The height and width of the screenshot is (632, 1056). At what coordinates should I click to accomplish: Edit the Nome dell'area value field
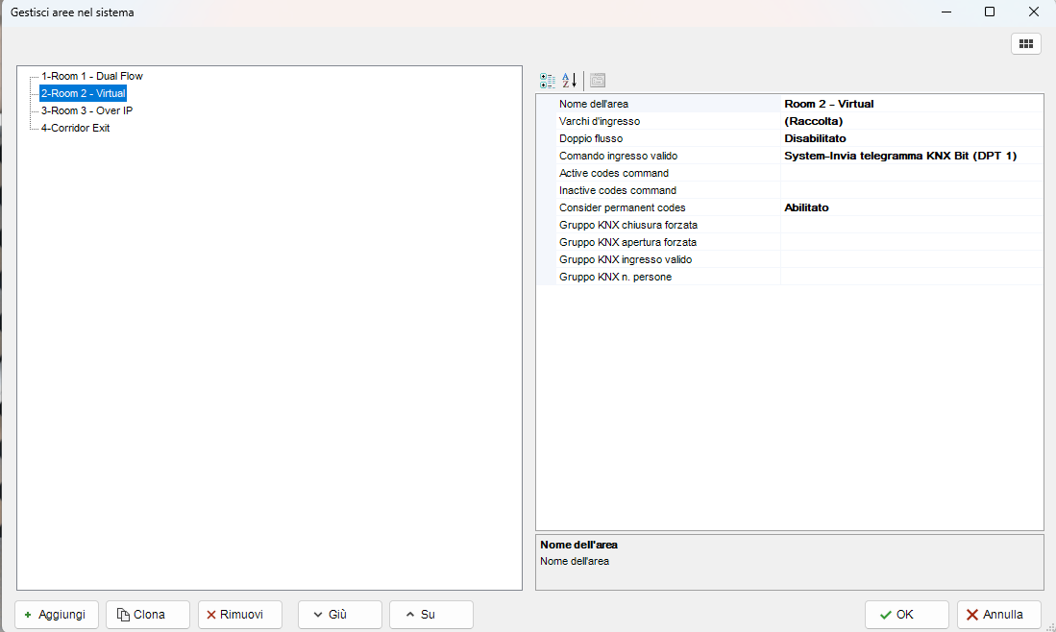pyautogui.click(x=910, y=104)
